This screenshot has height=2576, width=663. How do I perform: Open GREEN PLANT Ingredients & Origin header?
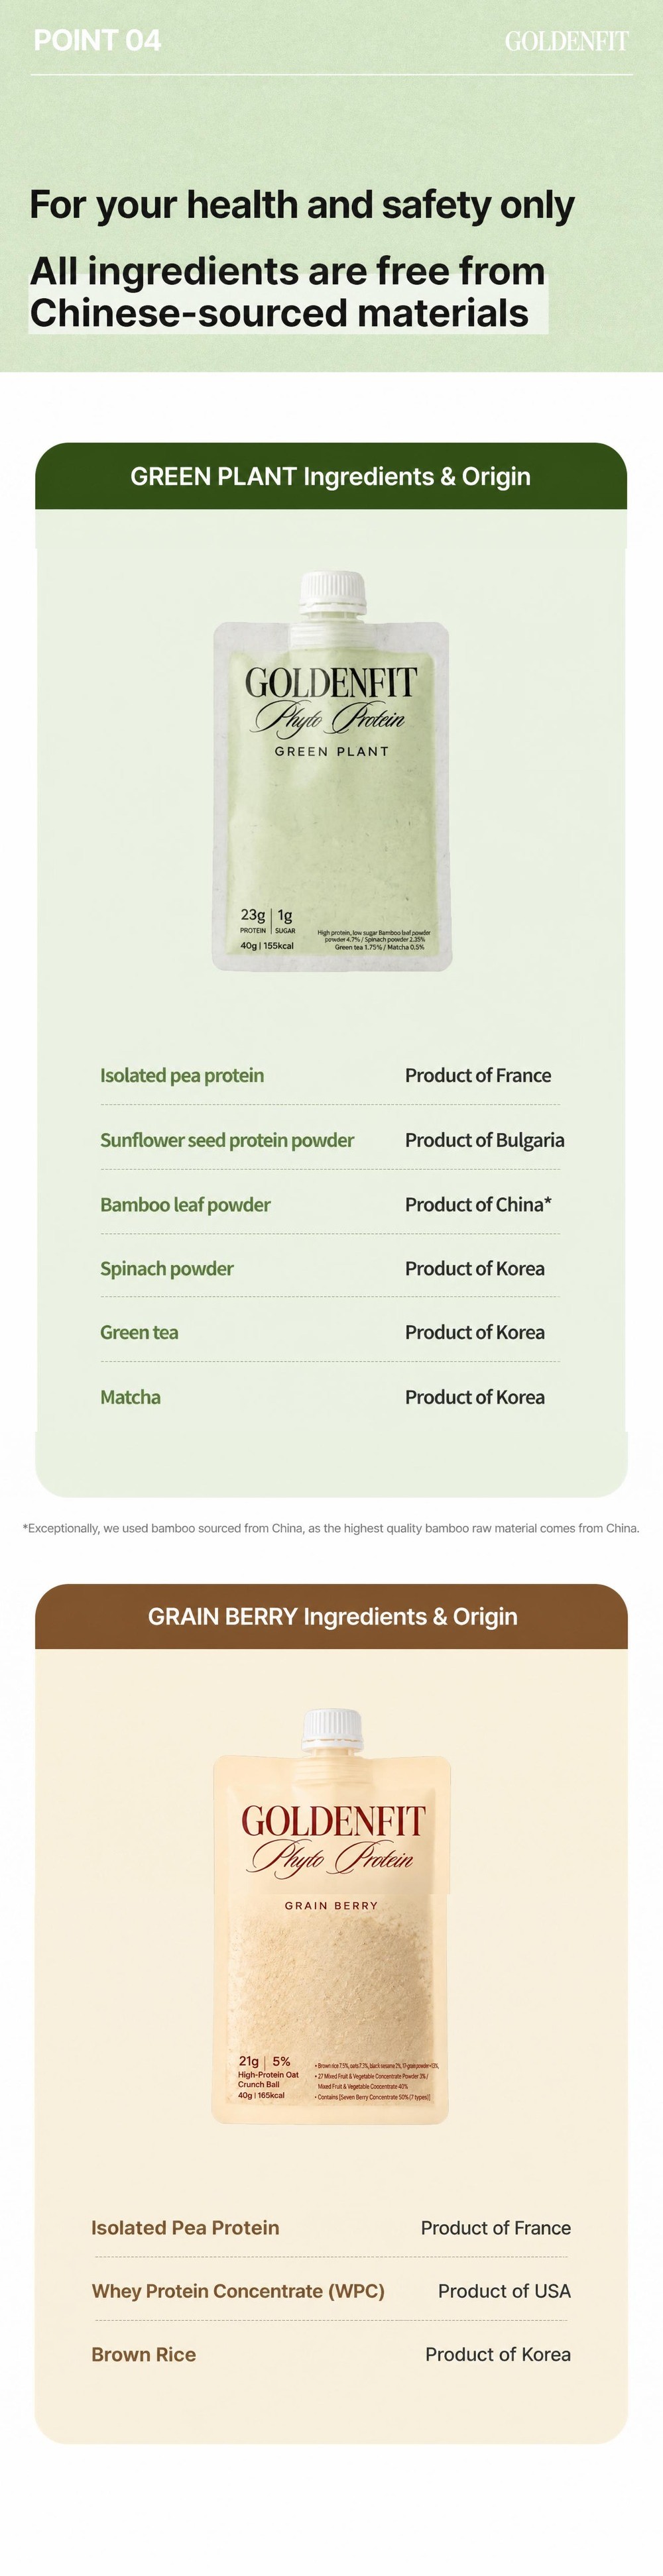pos(331,476)
